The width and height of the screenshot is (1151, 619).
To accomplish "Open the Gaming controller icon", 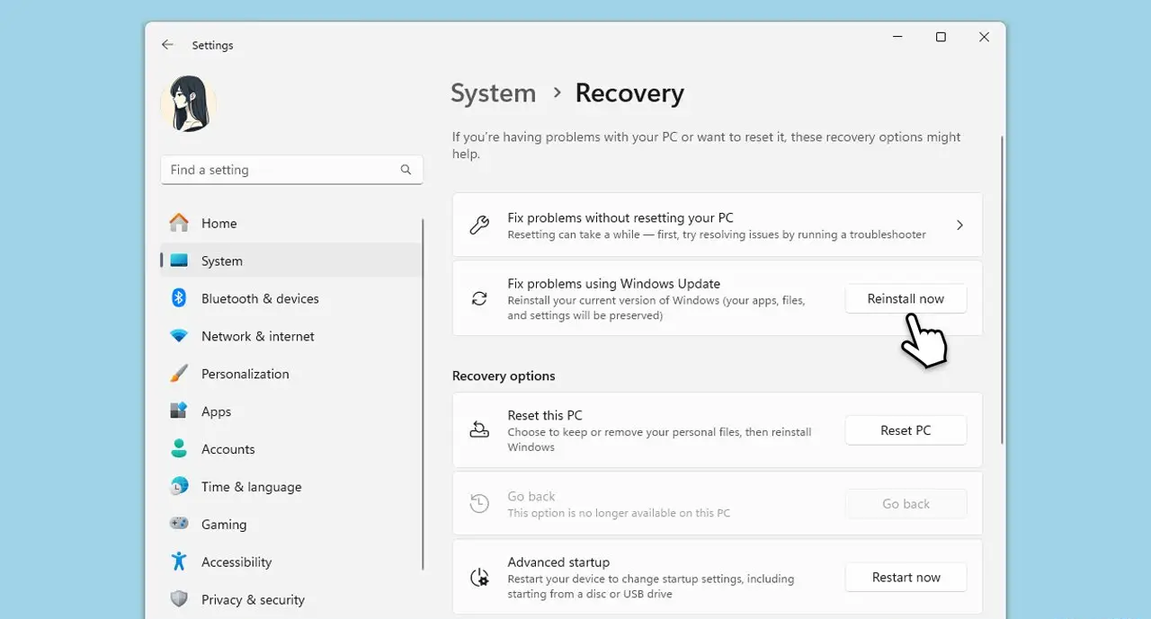I will pyautogui.click(x=179, y=525).
